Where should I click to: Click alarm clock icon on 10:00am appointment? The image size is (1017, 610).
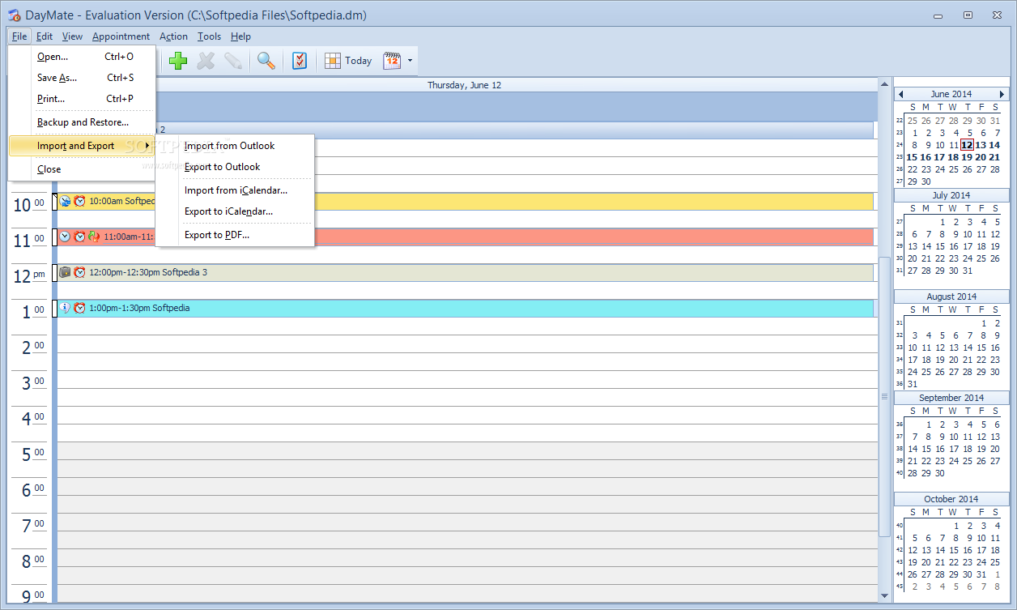tap(79, 201)
